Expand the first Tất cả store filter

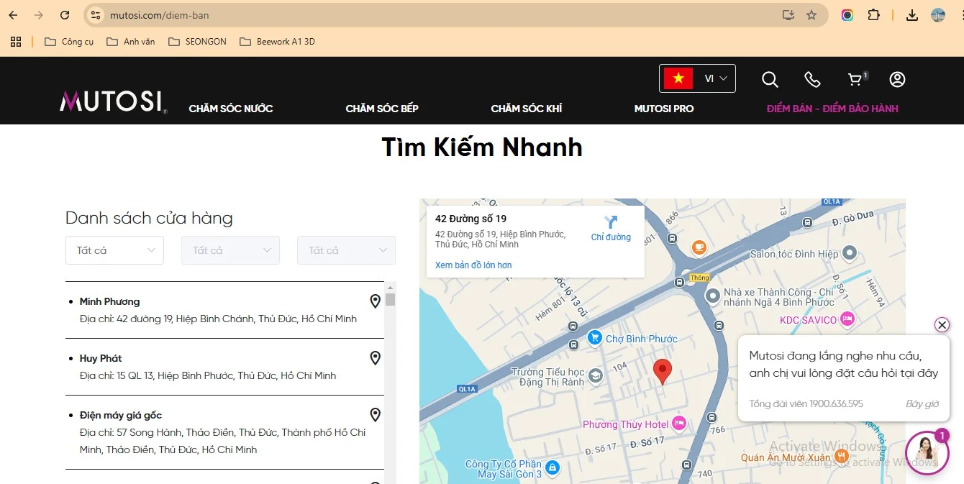(114, 250)
